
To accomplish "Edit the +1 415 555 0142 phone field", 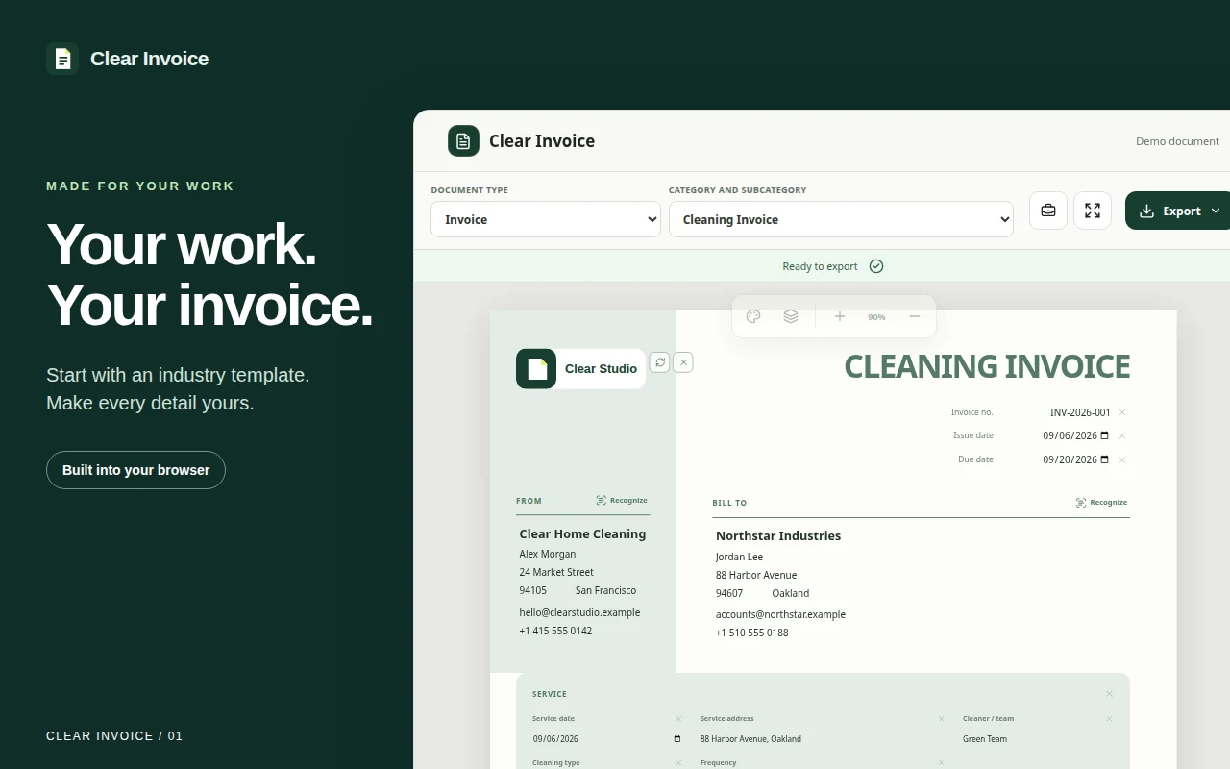I will coord(555,631).
